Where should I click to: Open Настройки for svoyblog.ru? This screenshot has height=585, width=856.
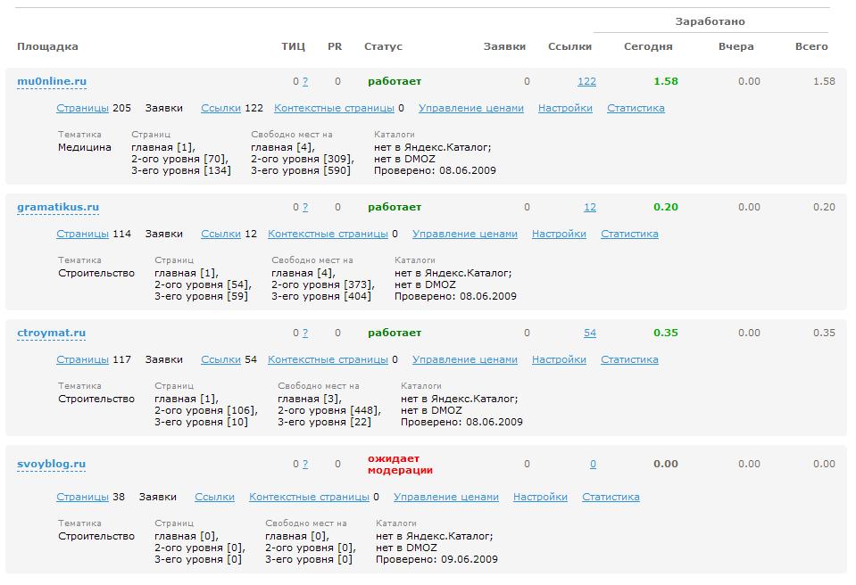tap(540, 497)
